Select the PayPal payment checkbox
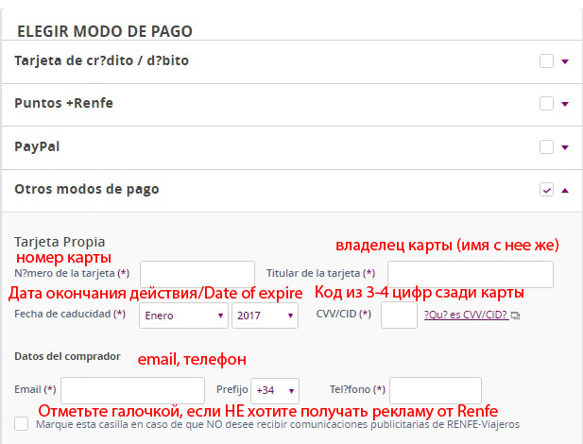583x444 pixels. click(546, 146)
